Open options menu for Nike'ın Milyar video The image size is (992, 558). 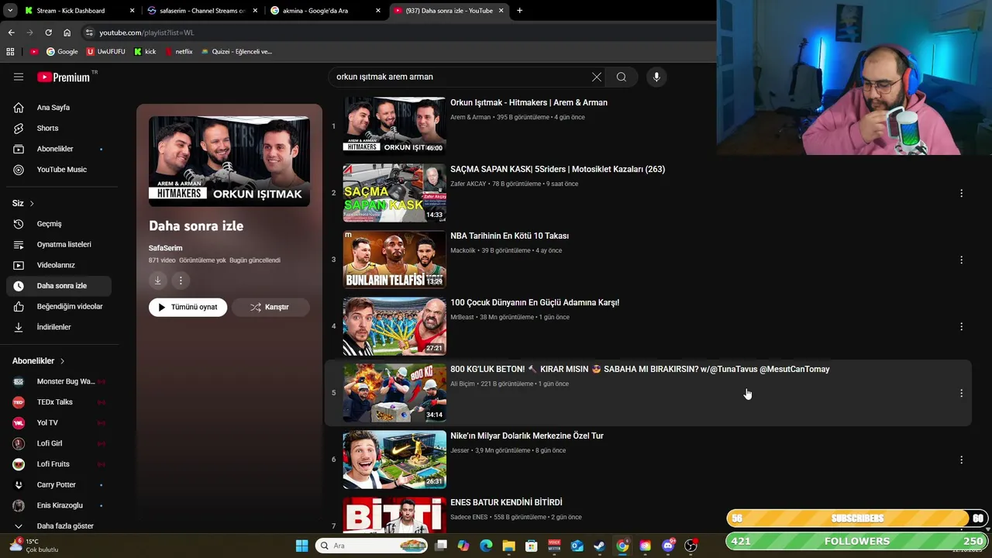click(x=961, y=460)
